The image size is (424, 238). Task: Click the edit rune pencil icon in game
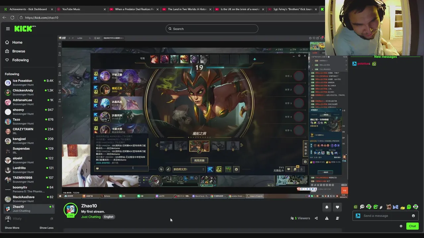click(x=168, y=169)
